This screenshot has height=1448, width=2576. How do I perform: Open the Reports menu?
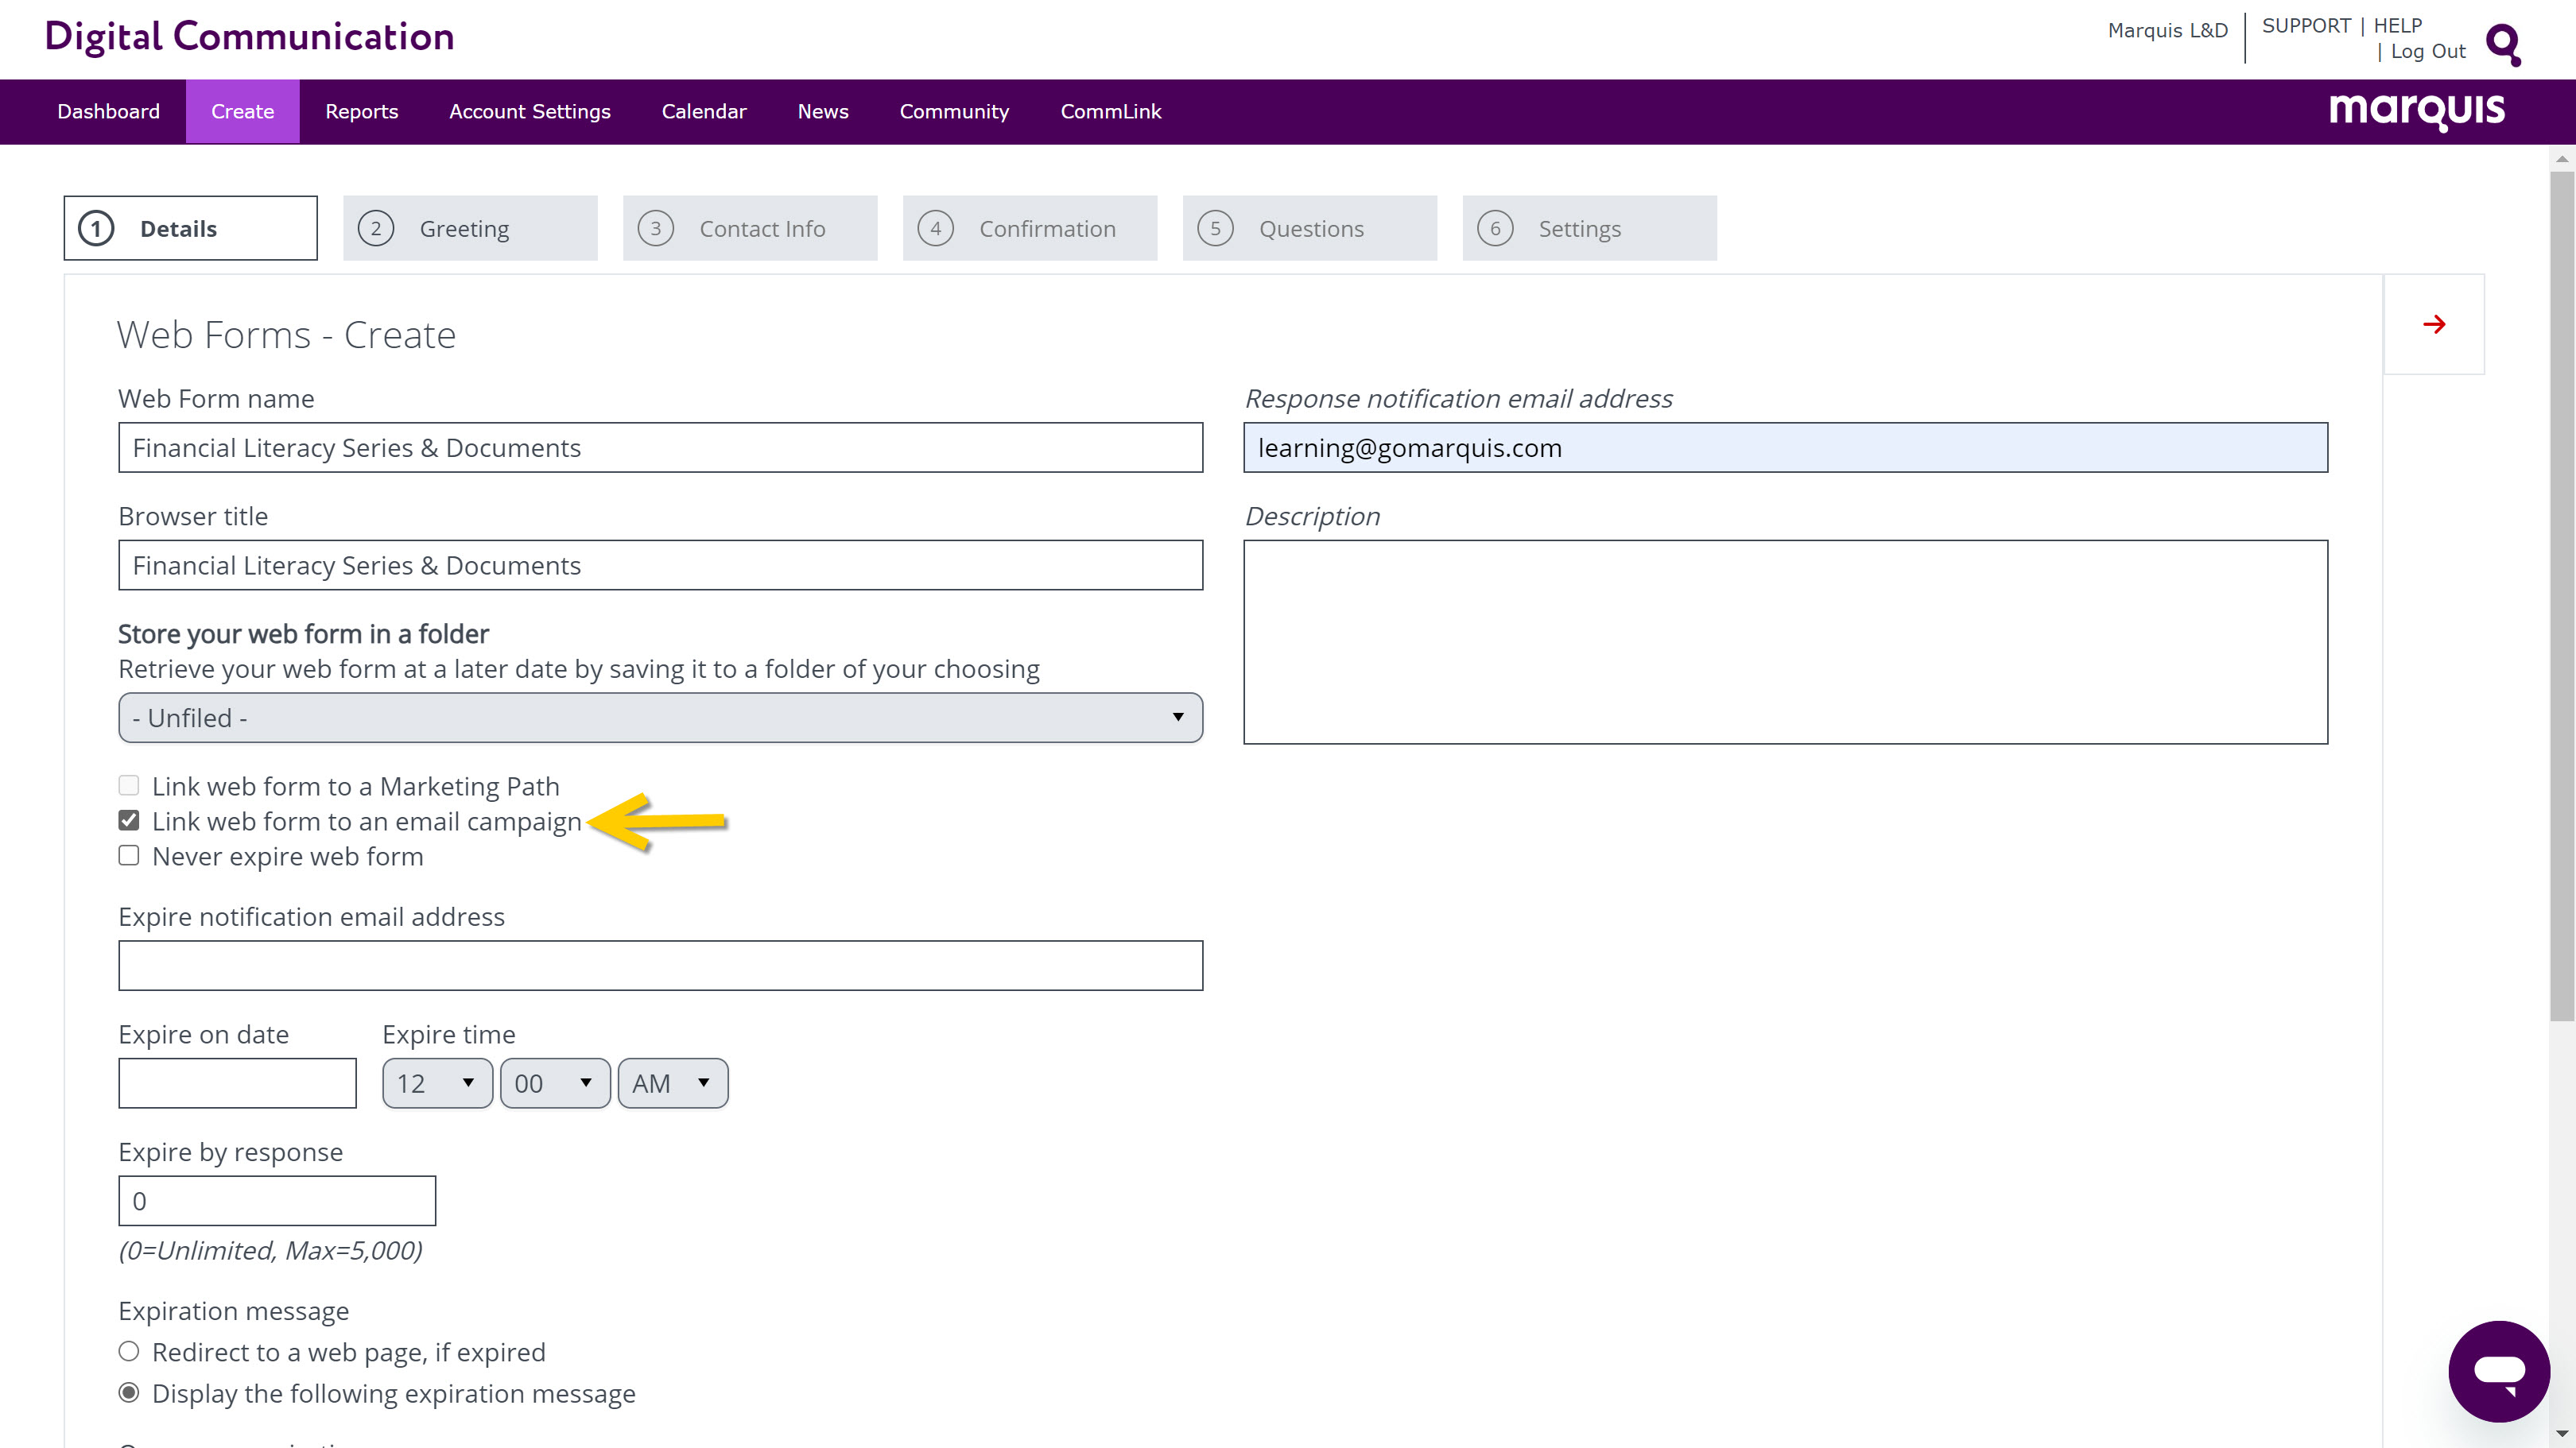pos(361,111)
